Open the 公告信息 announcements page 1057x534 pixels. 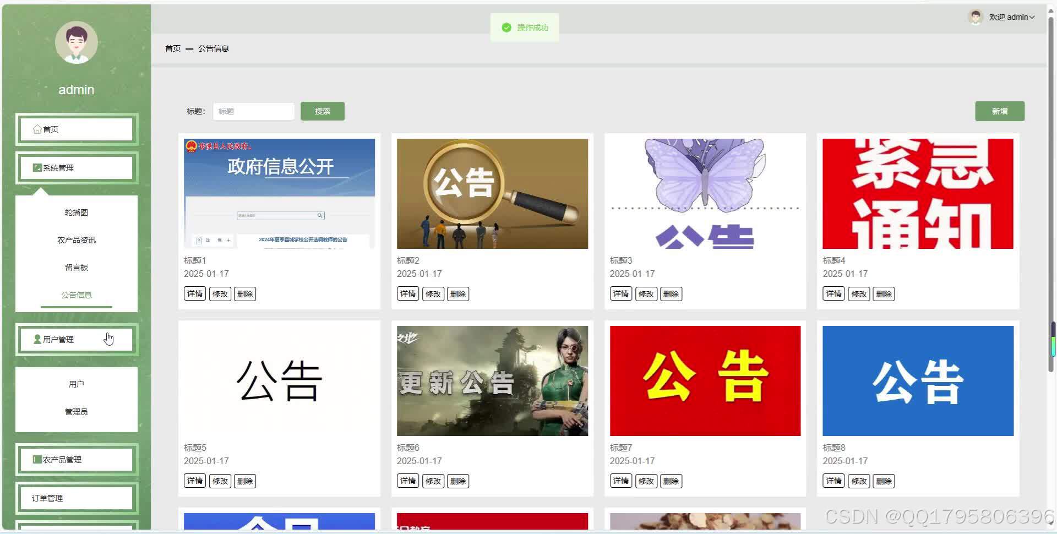click(76, 295)
